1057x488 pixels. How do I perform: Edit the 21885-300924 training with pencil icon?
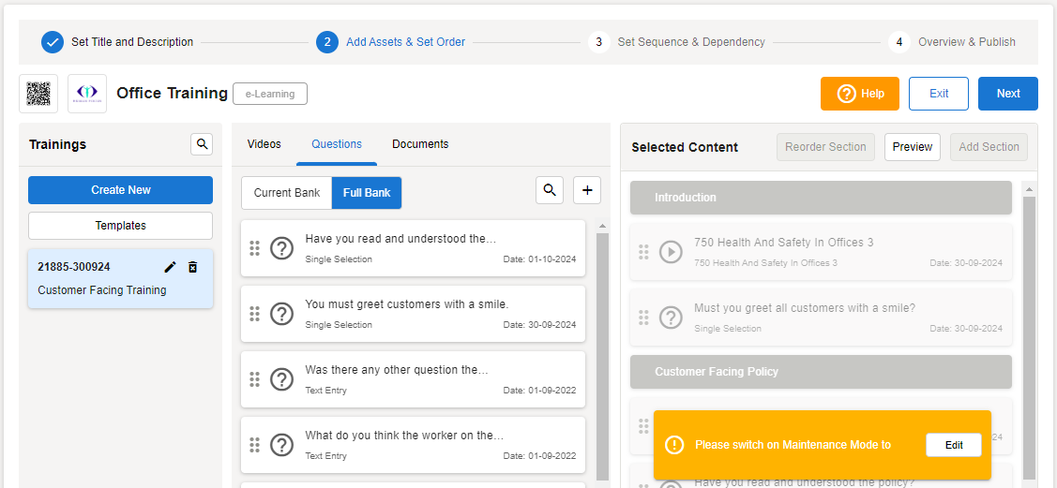pyautogui.click(x=170, y=267)
